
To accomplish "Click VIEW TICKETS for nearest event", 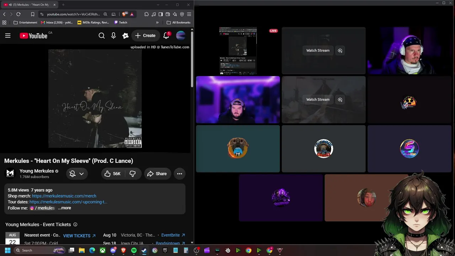I will coord(79,236).
